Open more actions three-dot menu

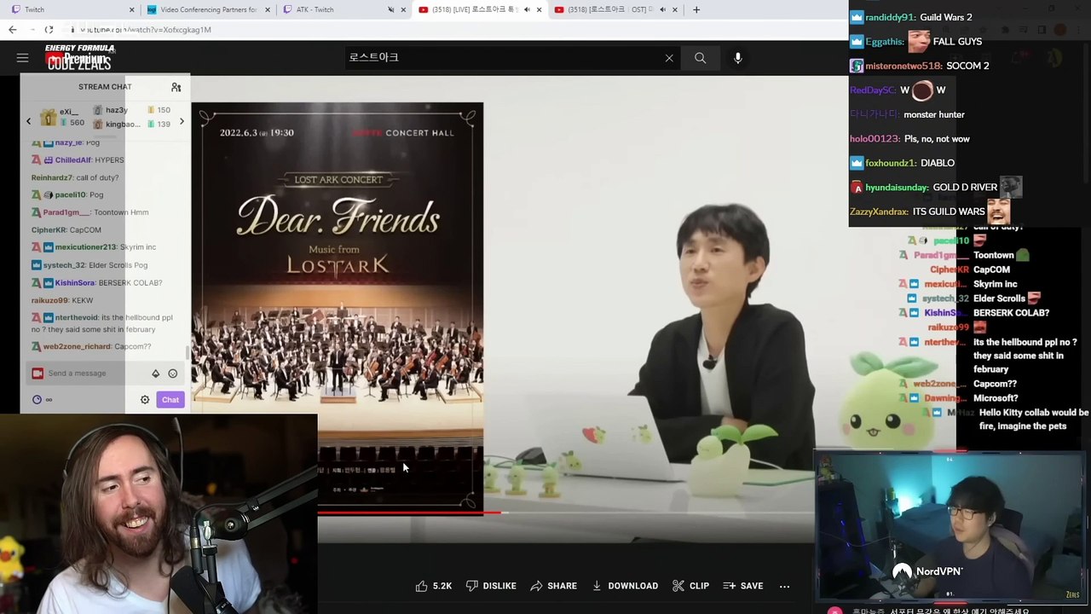click(784, 586)
